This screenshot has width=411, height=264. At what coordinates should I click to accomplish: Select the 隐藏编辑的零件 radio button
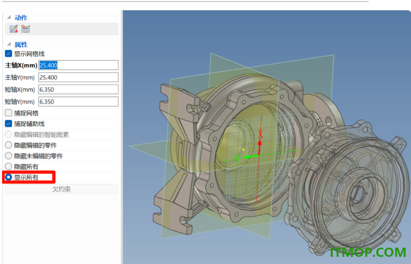point(8,145)
